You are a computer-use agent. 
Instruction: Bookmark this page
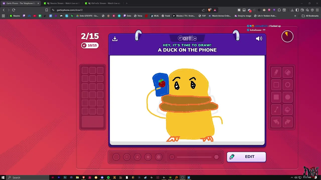coord(46,10)
